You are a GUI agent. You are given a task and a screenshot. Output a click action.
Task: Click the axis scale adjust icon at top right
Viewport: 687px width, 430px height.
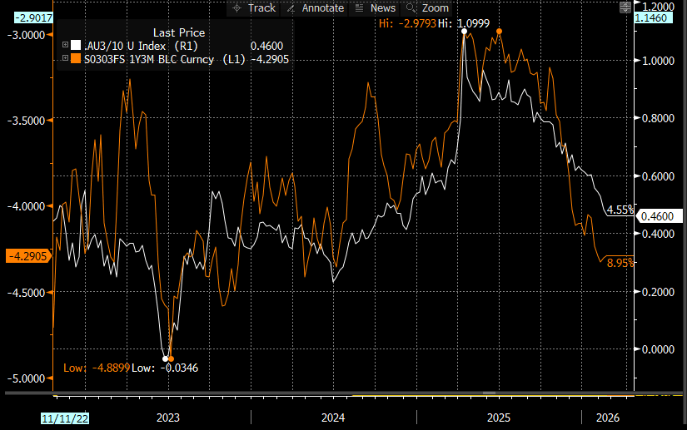[x=625, y=7]
